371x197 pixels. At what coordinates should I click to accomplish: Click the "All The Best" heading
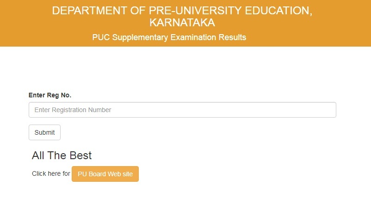click(x=62, y=155)
